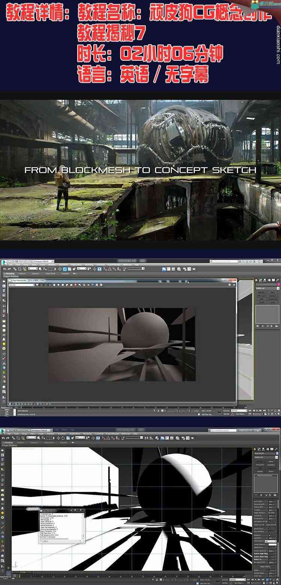Open Hierarchy tab in black-and-white viewport screenshot
Image resolution: width=281 pixels, height=585 pixels.
click(x=263, y=449)
